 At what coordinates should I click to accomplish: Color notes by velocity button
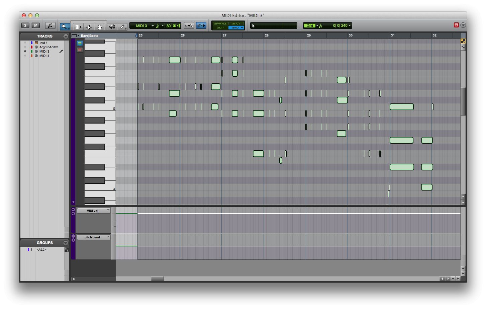80,50
